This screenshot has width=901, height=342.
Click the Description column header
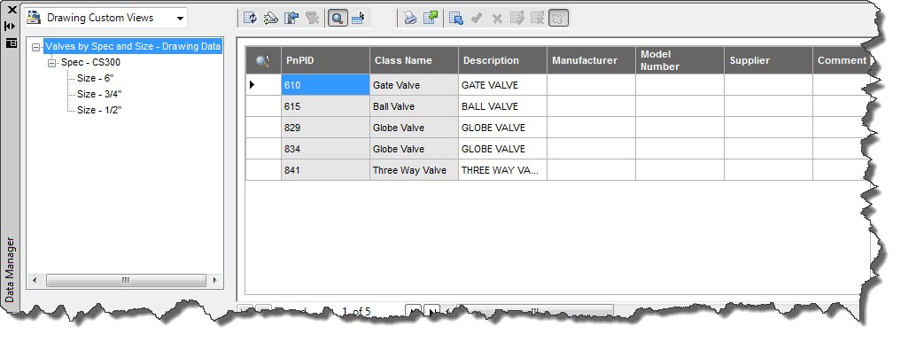coord(503,60)
